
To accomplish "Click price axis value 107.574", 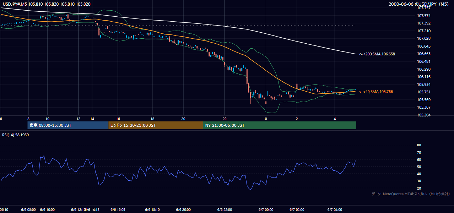I will (x=423, y=16).
